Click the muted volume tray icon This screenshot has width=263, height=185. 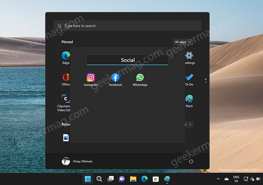click(x=252, y=179)
